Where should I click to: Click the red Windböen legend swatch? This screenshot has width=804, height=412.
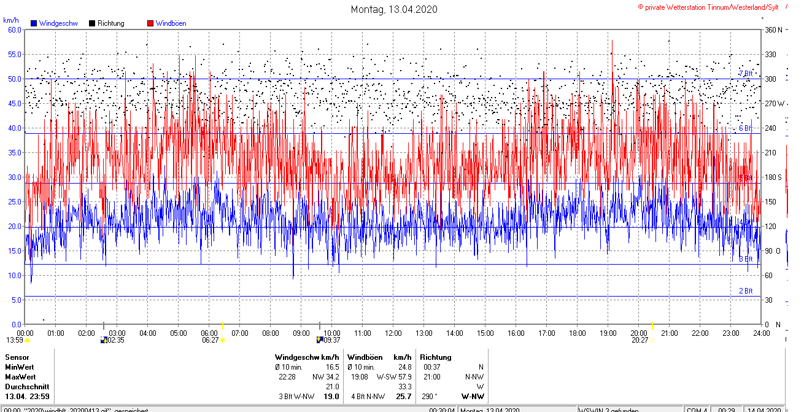[x=150, y=23]
